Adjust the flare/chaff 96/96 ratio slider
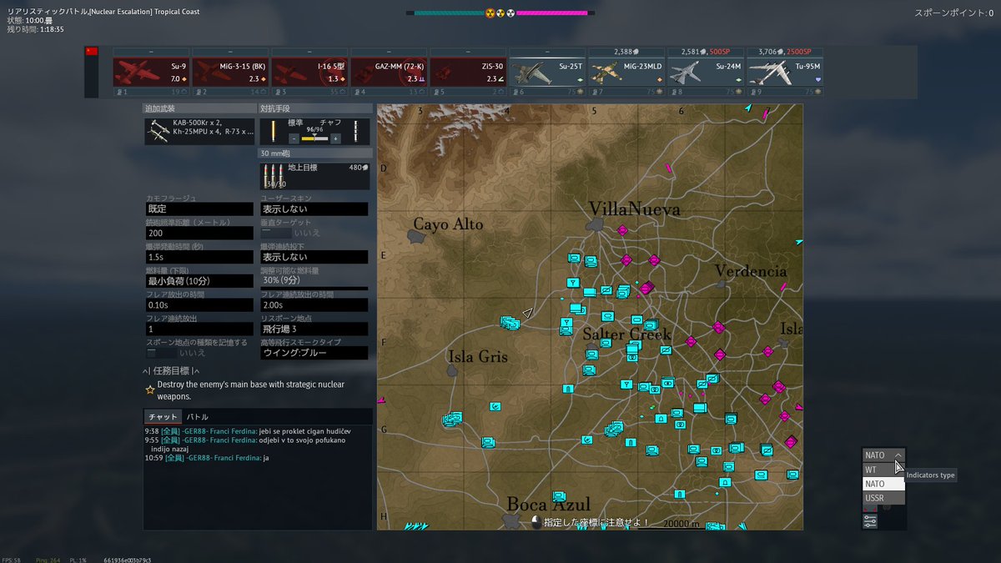 pos(314,138)
